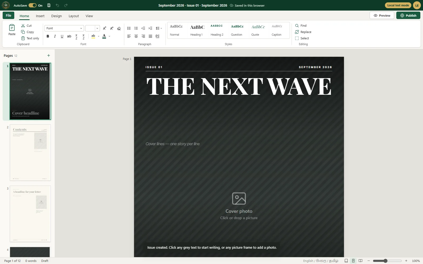Insert a bulleted list
Image resolution: width=423 pixels, height=264 pixels.
pos(129,28)
